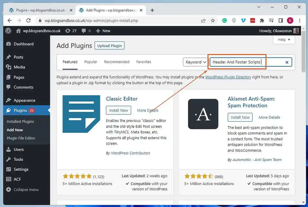
Task: Click the Upload Plugin button
Action: coord(109,46)
